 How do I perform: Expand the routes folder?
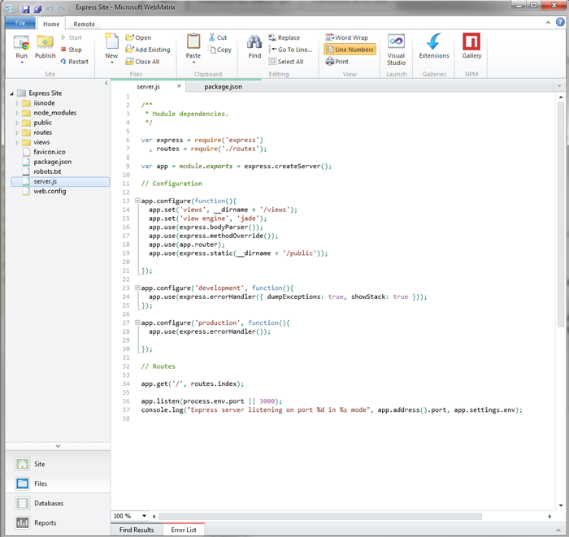17,132
